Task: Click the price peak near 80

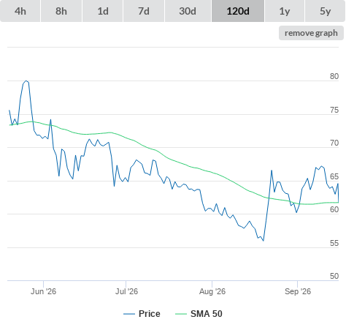Action: (26, 81)
